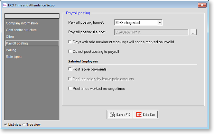Enable Post leave payments checkbox
The height and width of the screenshot is (134, 214).
pos(70,69)
